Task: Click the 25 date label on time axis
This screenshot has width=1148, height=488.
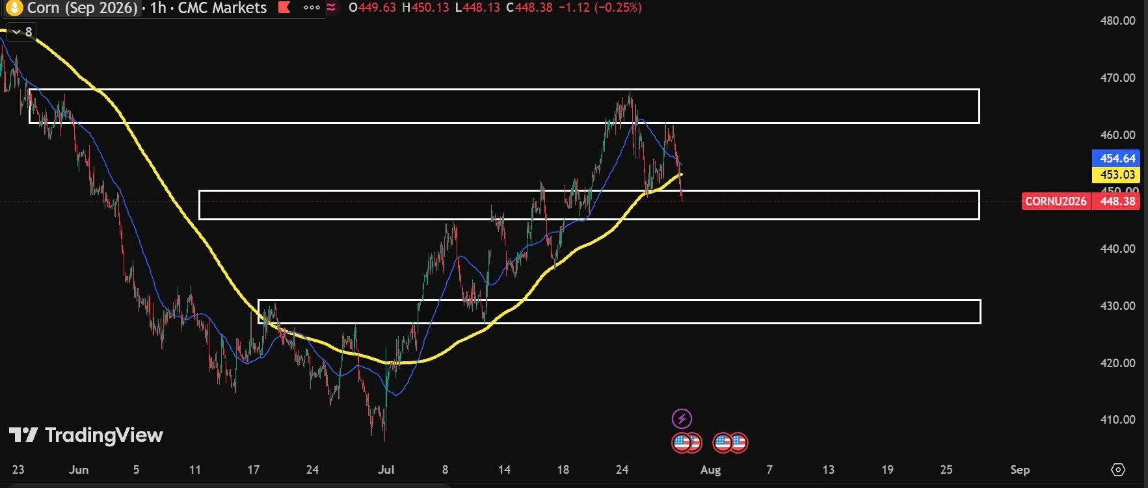Action: pyautogui.click(x=946, y=470)
